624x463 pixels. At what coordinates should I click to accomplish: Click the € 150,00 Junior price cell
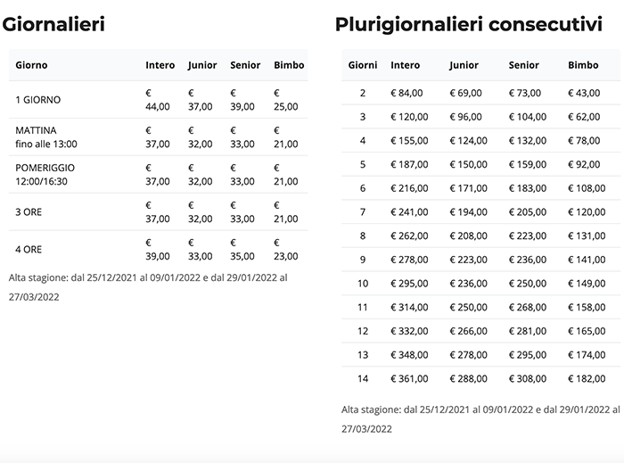click(468, 164)
